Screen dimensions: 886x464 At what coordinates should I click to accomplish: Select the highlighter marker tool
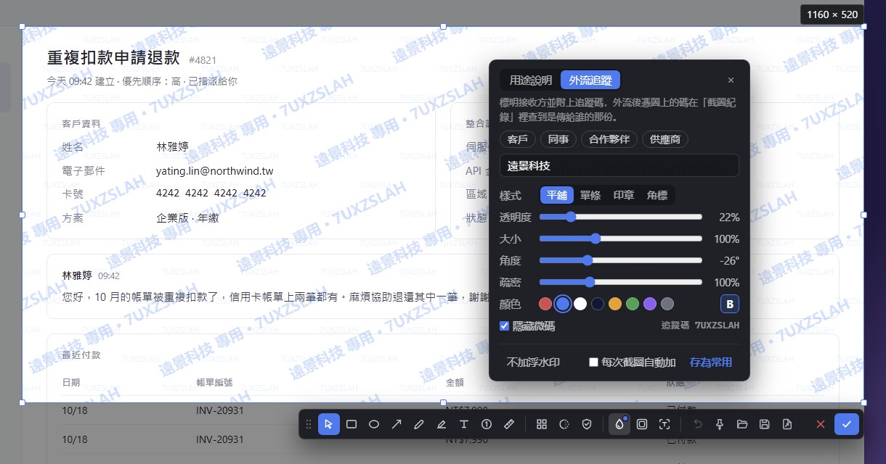[x=442, y=424]
